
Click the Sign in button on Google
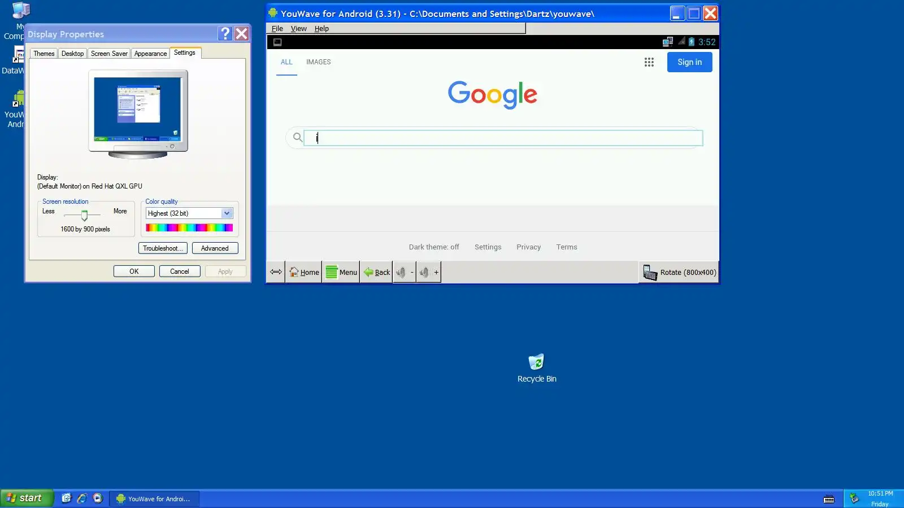(x=690, y=62)
